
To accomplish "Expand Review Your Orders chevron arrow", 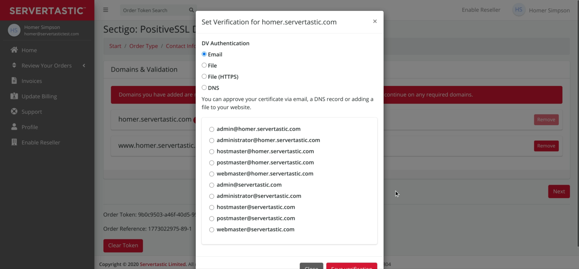I will pos(84,66).
